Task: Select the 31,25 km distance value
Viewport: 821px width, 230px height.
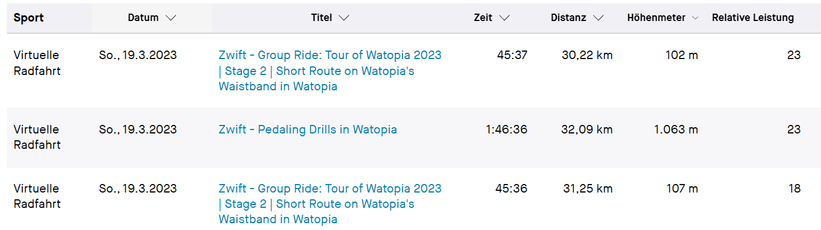Action: [586, 189]
